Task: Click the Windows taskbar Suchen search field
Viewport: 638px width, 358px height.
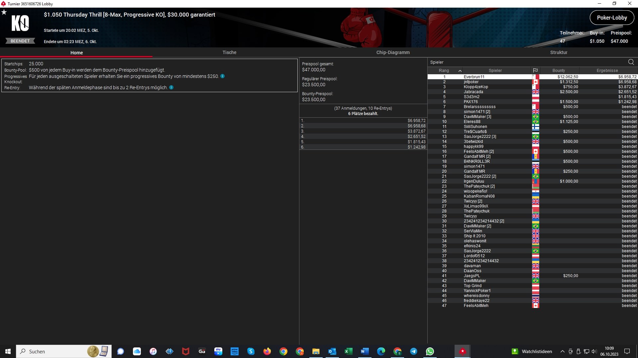Action: pos(53,351)
